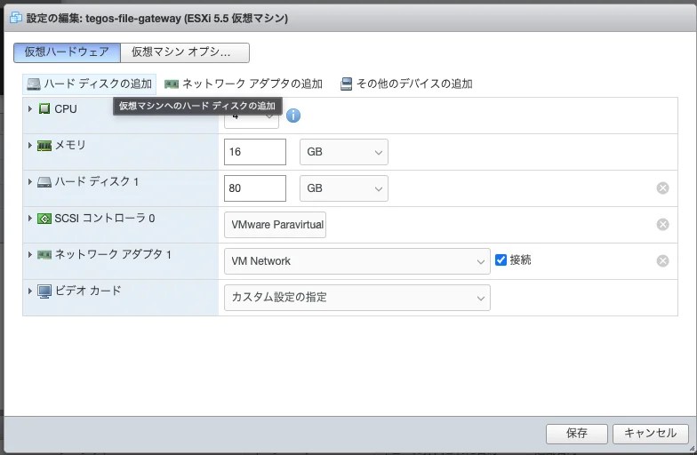697x455 pixels.
Task: Click the Add hard disk icon
Action: (34, 84)
